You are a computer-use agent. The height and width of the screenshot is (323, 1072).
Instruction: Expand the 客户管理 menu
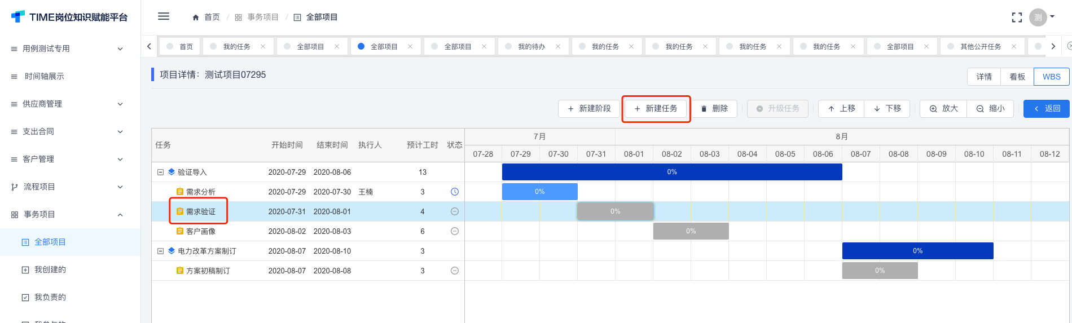click(70, 159)
